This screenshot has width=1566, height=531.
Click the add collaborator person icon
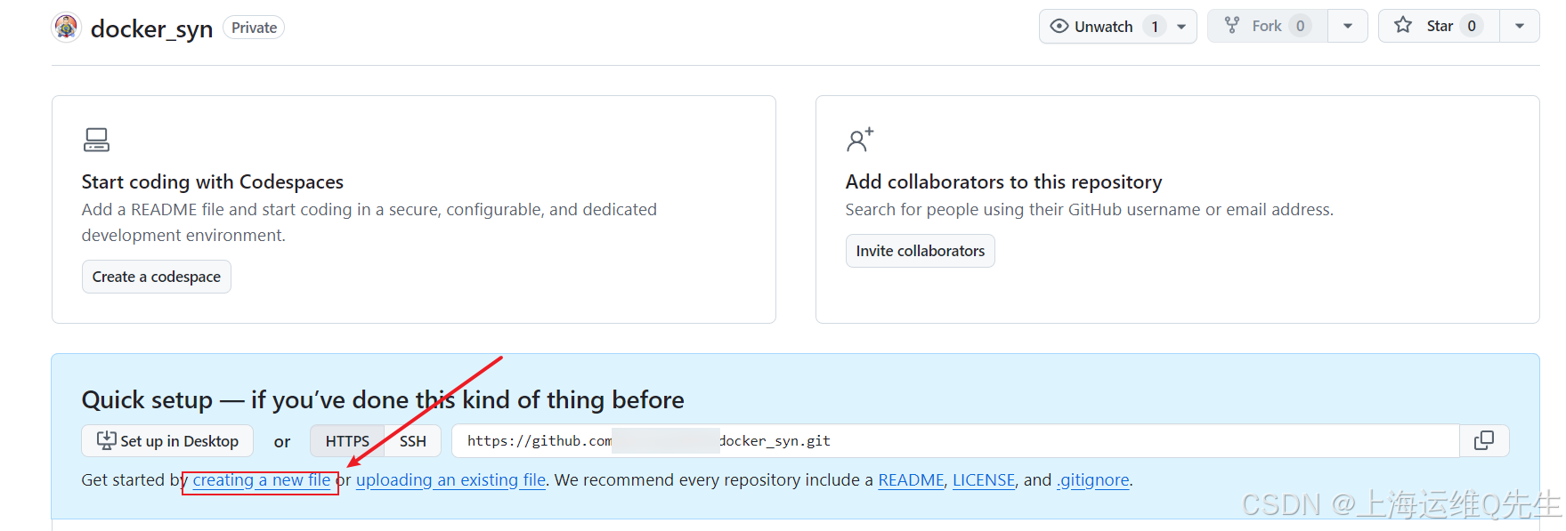pyautogui.click(x=860, y=140)
